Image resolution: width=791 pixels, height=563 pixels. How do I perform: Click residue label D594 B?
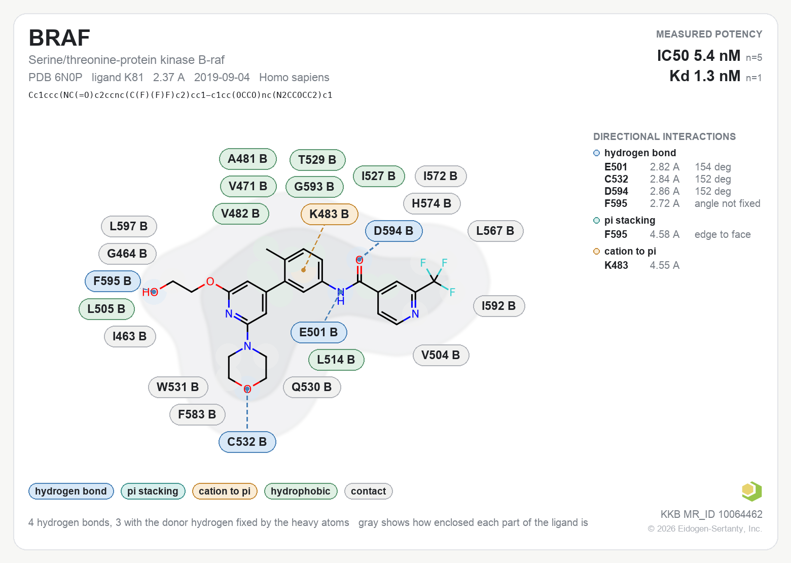394,231
